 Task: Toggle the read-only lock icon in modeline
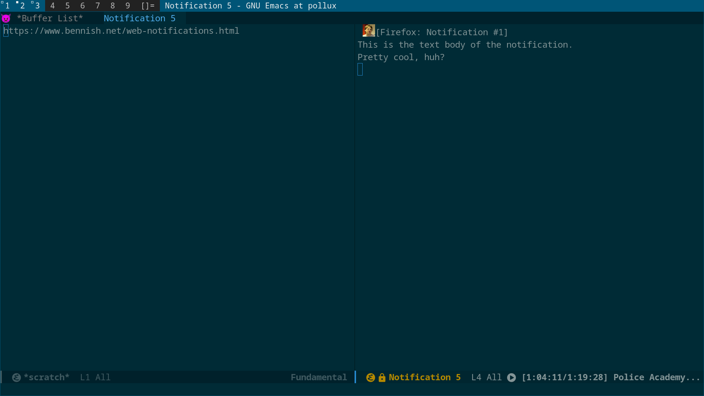point(382,377)
